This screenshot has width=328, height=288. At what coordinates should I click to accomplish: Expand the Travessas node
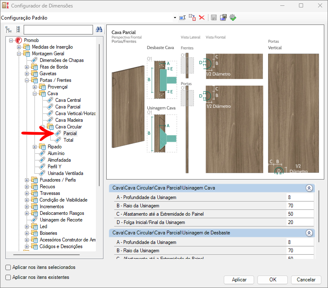(x=27, y=193)
